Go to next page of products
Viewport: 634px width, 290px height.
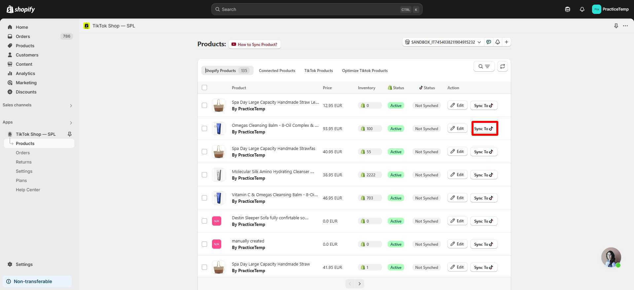[359, 283]
